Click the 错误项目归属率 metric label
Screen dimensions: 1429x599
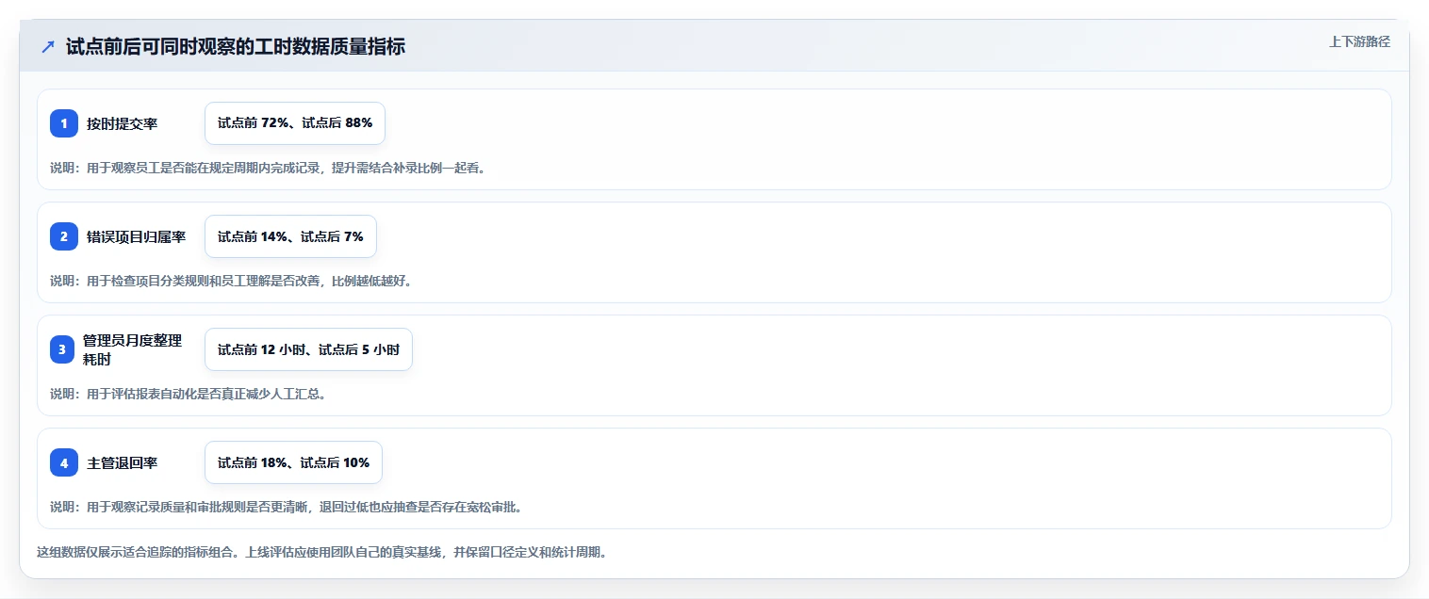(137, 236)
